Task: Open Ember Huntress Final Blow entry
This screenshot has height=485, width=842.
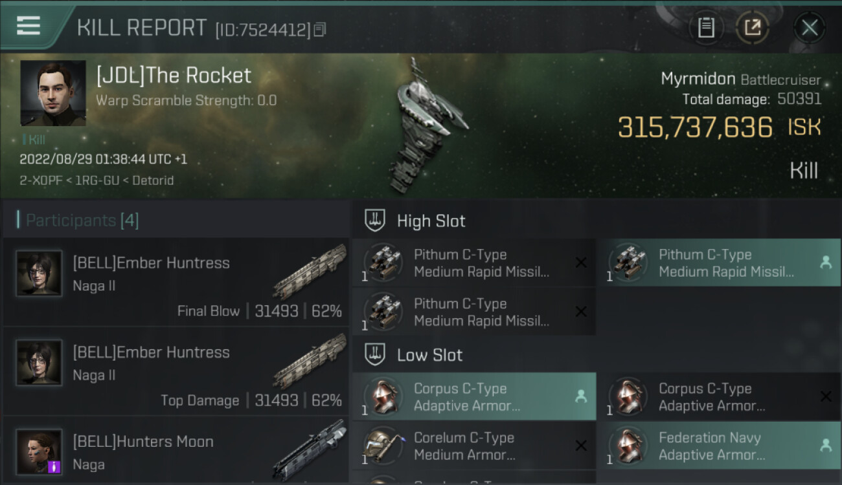Action: (176, 283)
